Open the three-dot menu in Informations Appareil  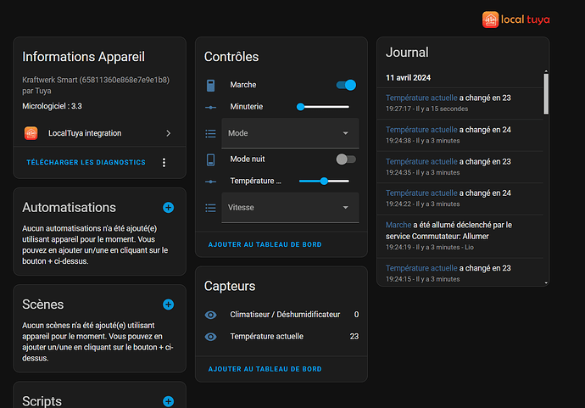(x=164, y=162)
